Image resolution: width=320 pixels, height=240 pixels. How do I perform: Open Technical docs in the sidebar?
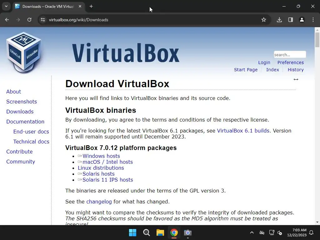pos(31,142)
